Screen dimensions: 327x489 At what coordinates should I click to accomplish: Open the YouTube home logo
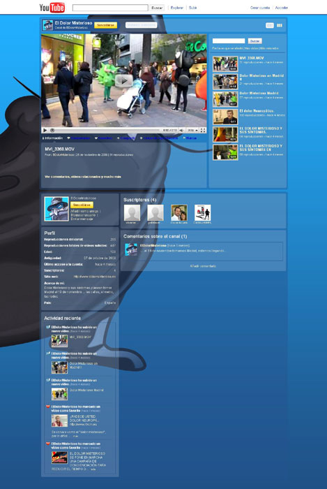pyautogui.click(x=52, y=8)
